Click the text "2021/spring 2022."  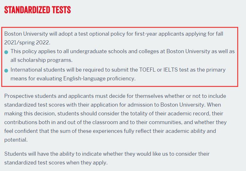click(27, 42)
